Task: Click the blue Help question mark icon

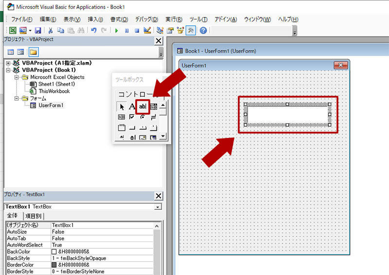Action: pyautogui.click(x=203, y=31)
